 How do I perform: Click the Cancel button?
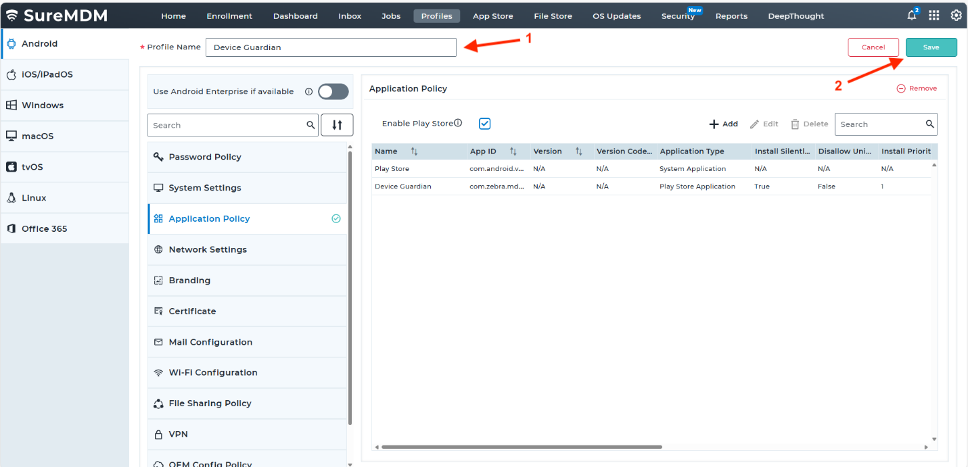tap(873, 47)
